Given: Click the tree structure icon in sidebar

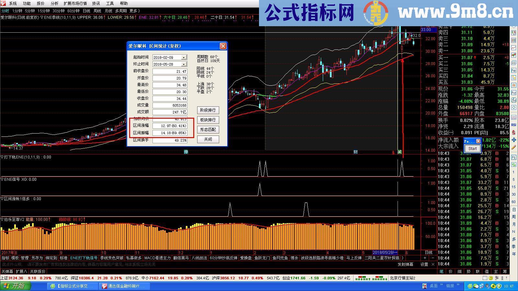Looking at the screenshot, I should pos(514,77).
